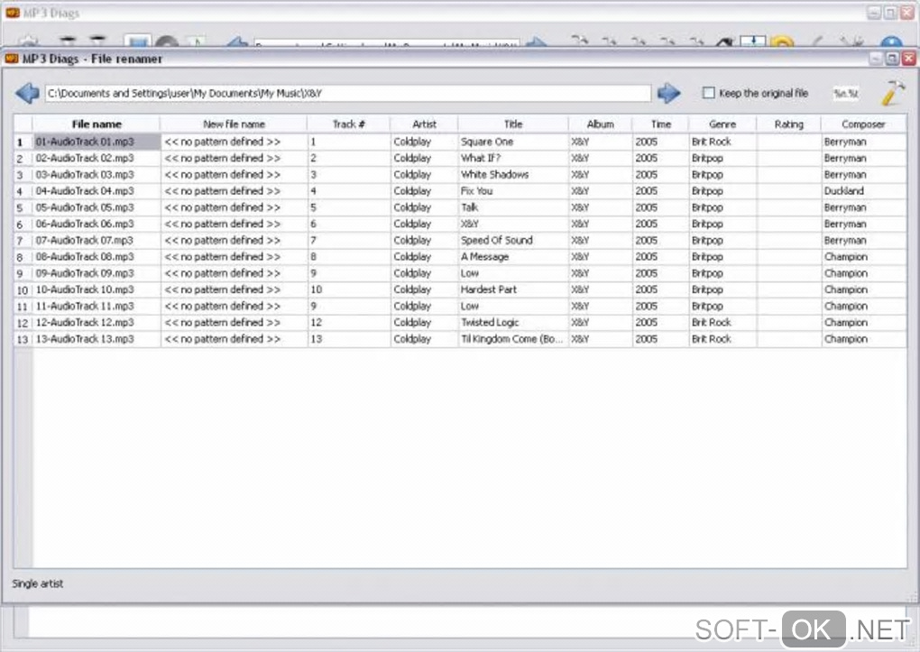This screenshot has width=920, height=652.
Task: Select file 02-AudioTrack 02.mp3
Action: [x=97, y=158]
